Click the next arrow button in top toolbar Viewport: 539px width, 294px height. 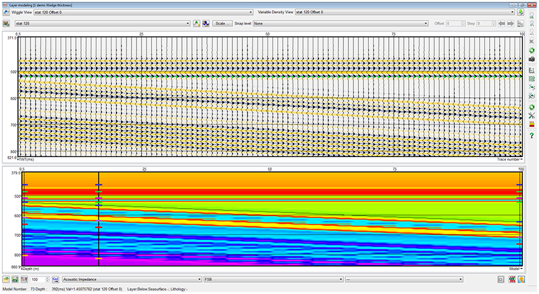tap(510, 24)
